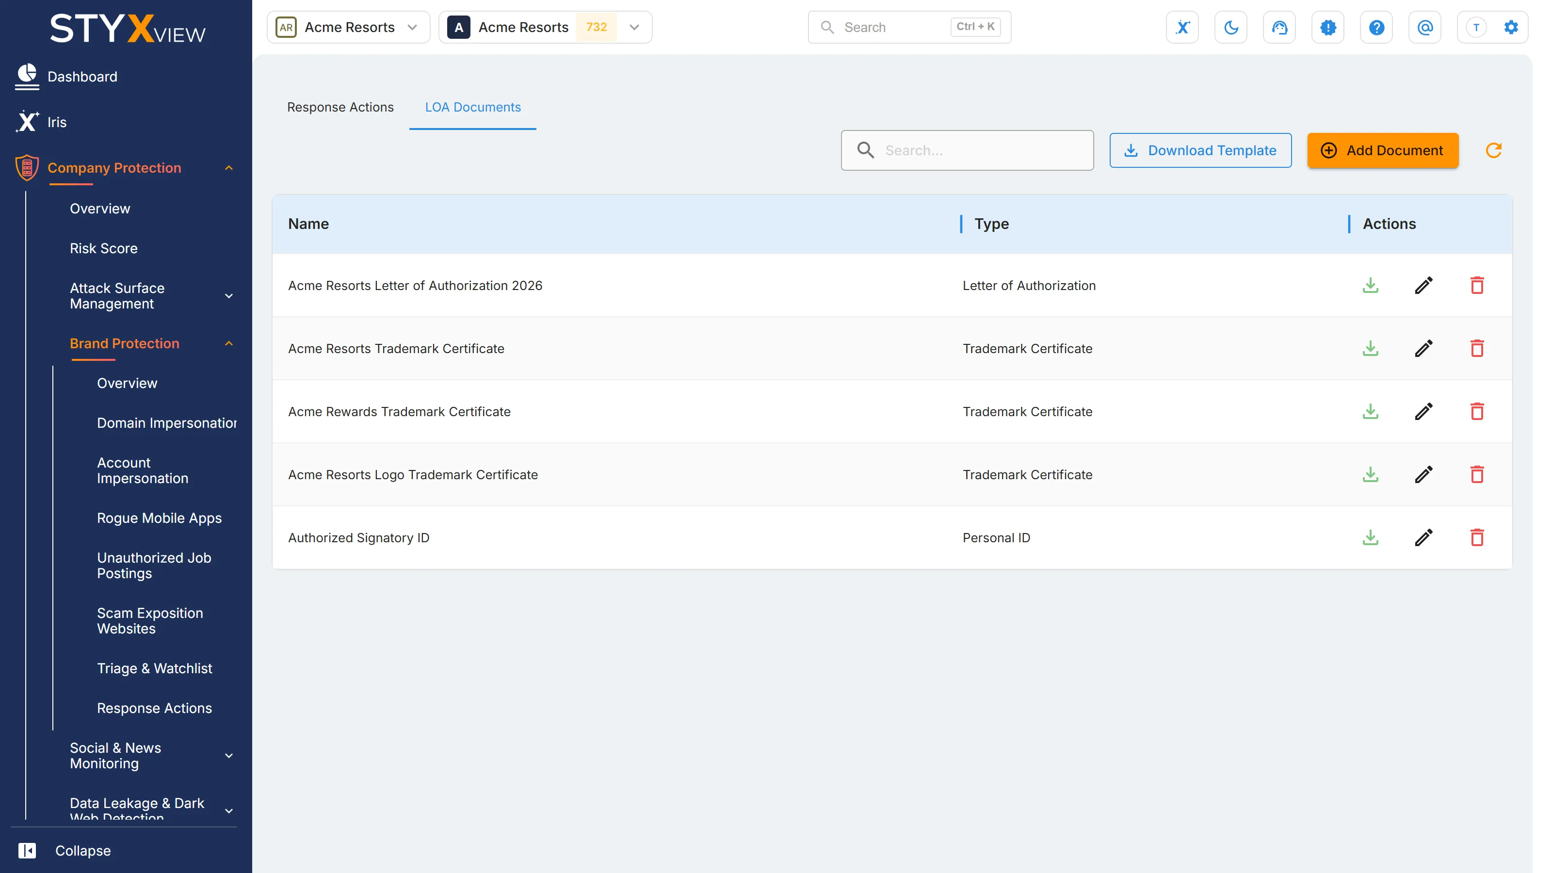Open Rogue Mobile Apps
Screen dimensions: 1552x873
(x=159, y=518)
